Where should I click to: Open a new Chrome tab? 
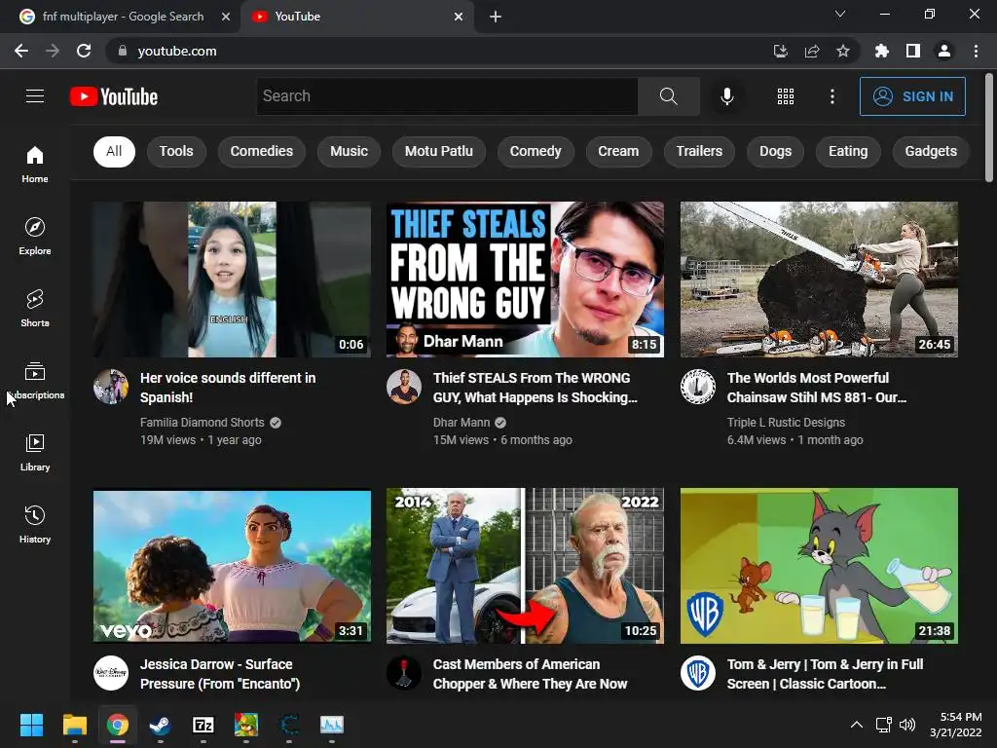click(496, 17)
